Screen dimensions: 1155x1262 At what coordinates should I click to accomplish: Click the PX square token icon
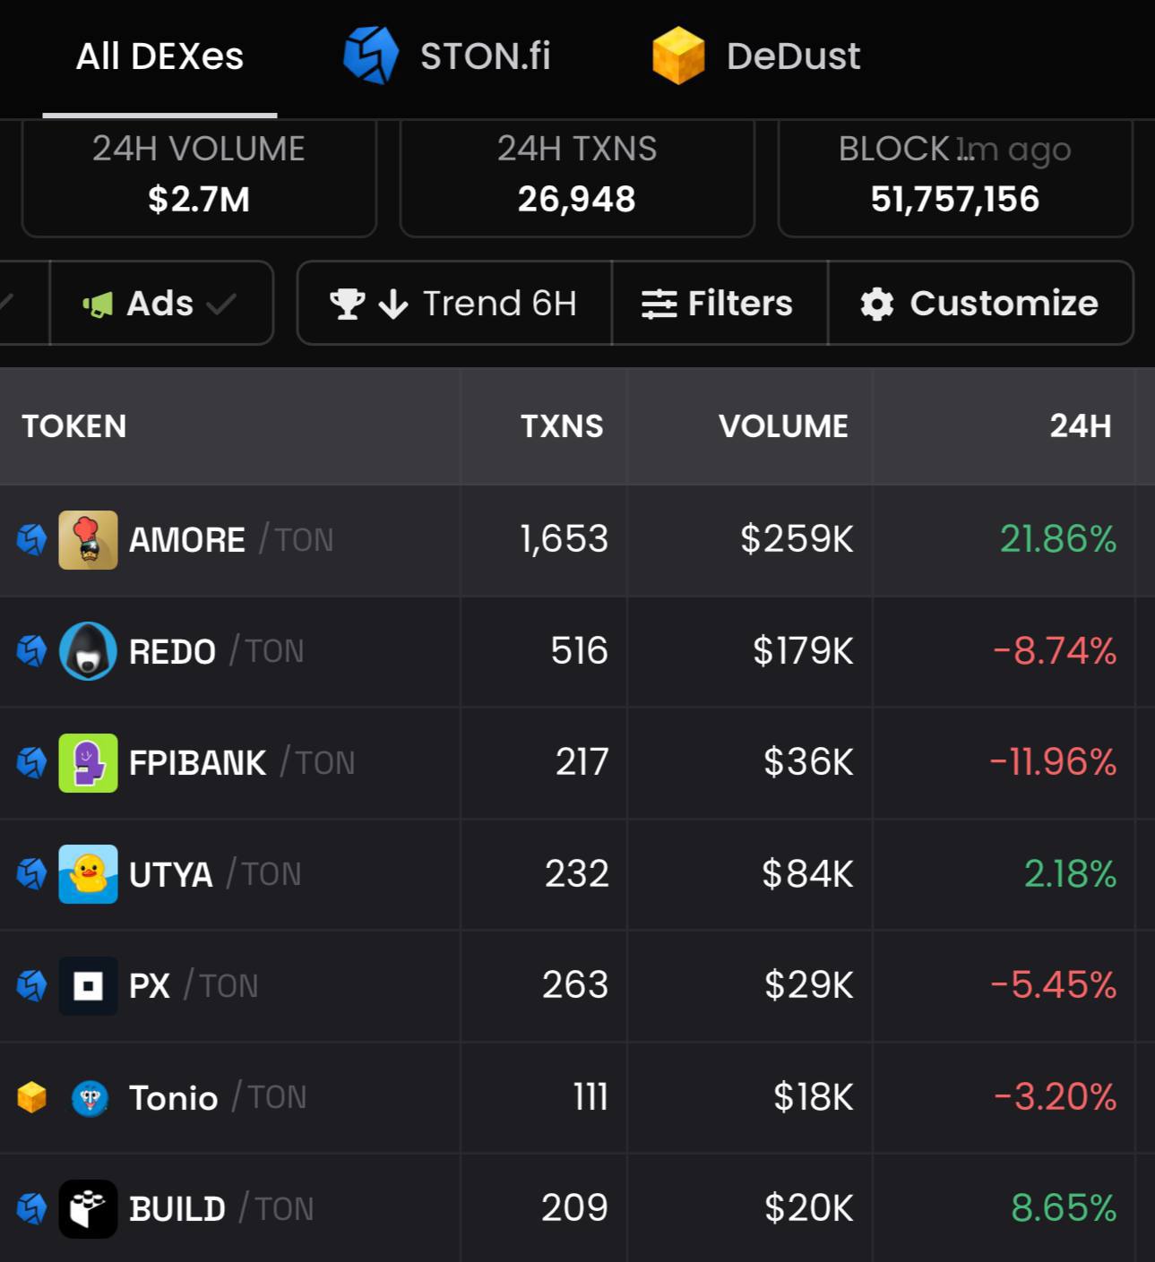pos(88,986)
